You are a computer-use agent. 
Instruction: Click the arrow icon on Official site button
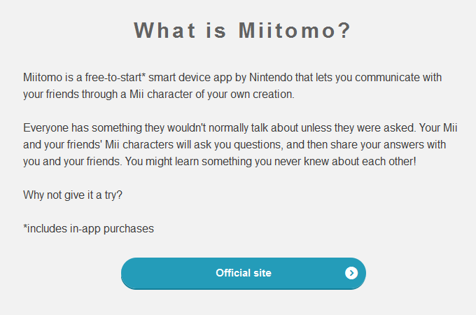351,273
